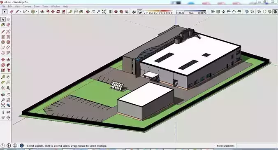Open the Window menu
The image size is (278, 150).
point(56,7)
